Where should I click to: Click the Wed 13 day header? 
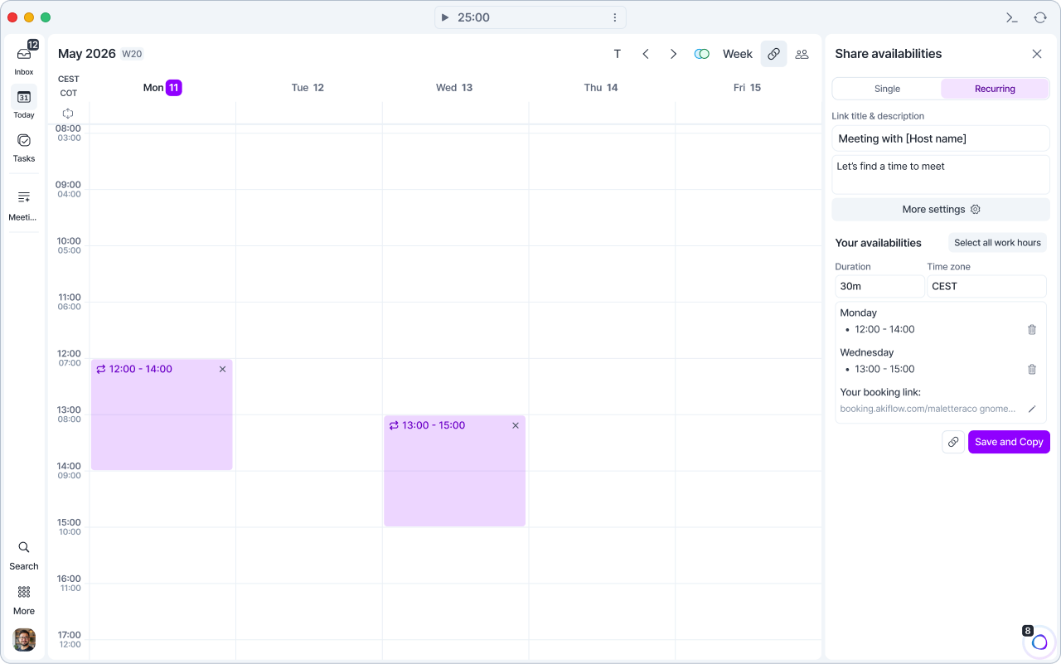[x=454, y=87]
